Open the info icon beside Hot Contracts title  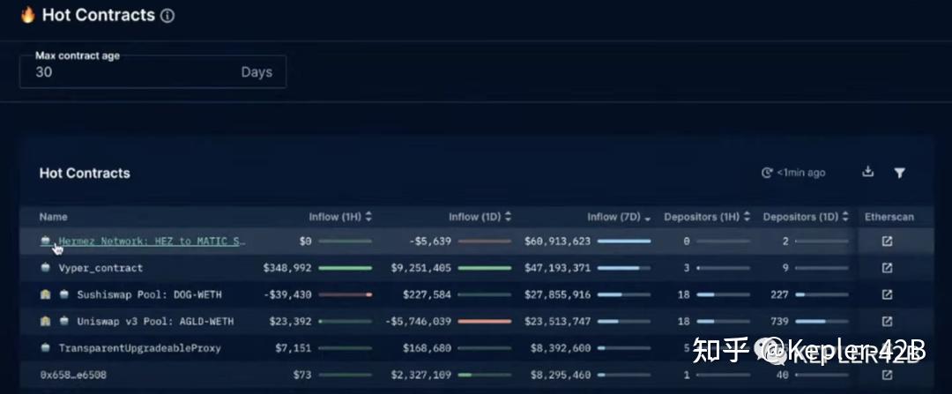(167, 17)
